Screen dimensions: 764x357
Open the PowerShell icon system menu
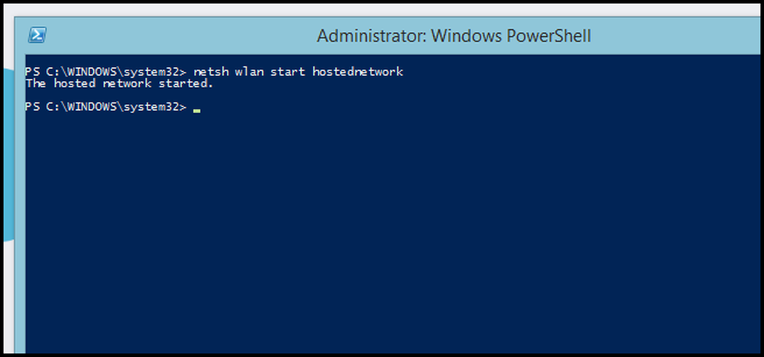click(37, 35)
